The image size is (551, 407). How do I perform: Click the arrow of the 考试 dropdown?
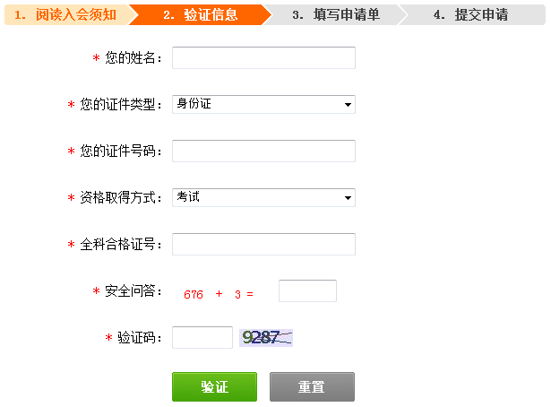point(348,197)
